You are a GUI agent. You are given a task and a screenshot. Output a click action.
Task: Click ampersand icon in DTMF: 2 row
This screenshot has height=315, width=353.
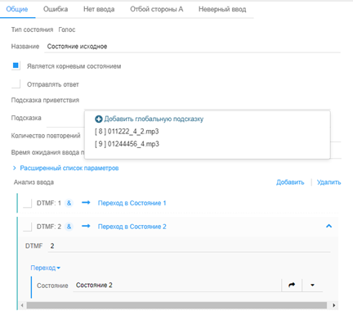69,227
